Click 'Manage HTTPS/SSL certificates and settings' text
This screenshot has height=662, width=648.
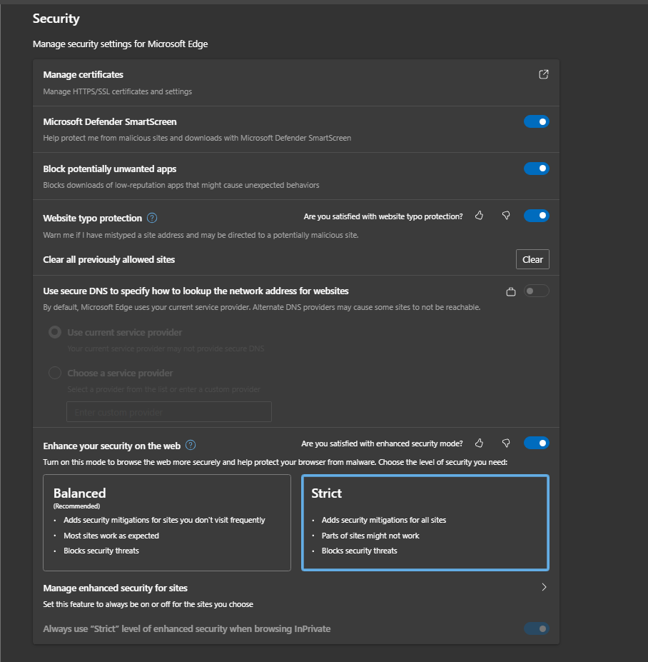point(117,91)
